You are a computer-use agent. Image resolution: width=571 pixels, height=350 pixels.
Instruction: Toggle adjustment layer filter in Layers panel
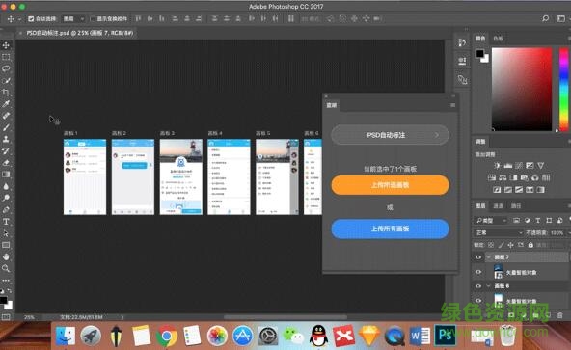tap(527, 221)
